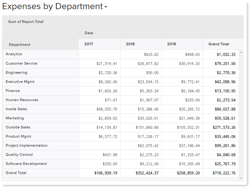Click the scroll up arrow of the table

(x=240, y=52)
